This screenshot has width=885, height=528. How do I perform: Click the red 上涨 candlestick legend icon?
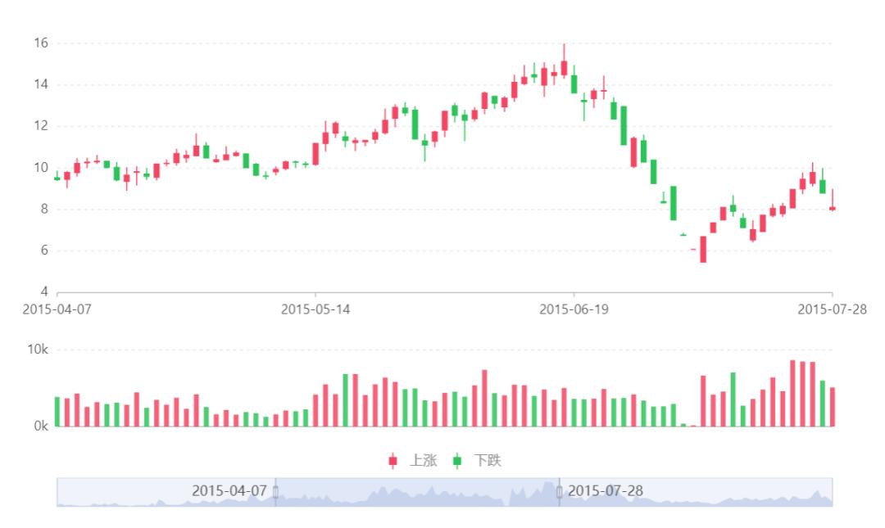pos(393,461)
